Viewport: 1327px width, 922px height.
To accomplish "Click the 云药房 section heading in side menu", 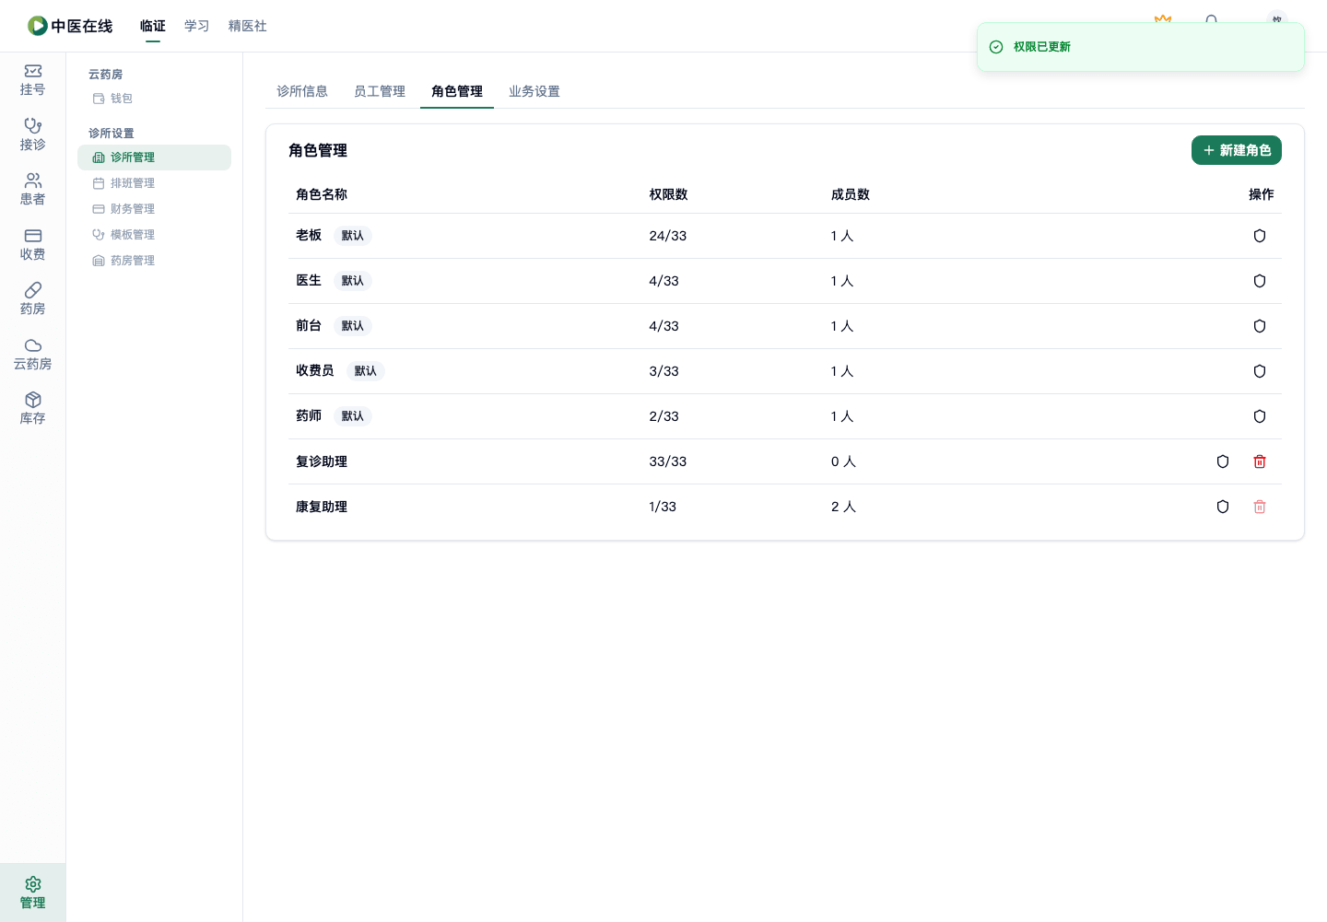I will tap(106, 75).
